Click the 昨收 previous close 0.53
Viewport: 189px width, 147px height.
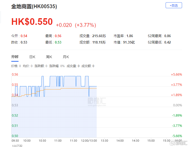tap(24, 42)
